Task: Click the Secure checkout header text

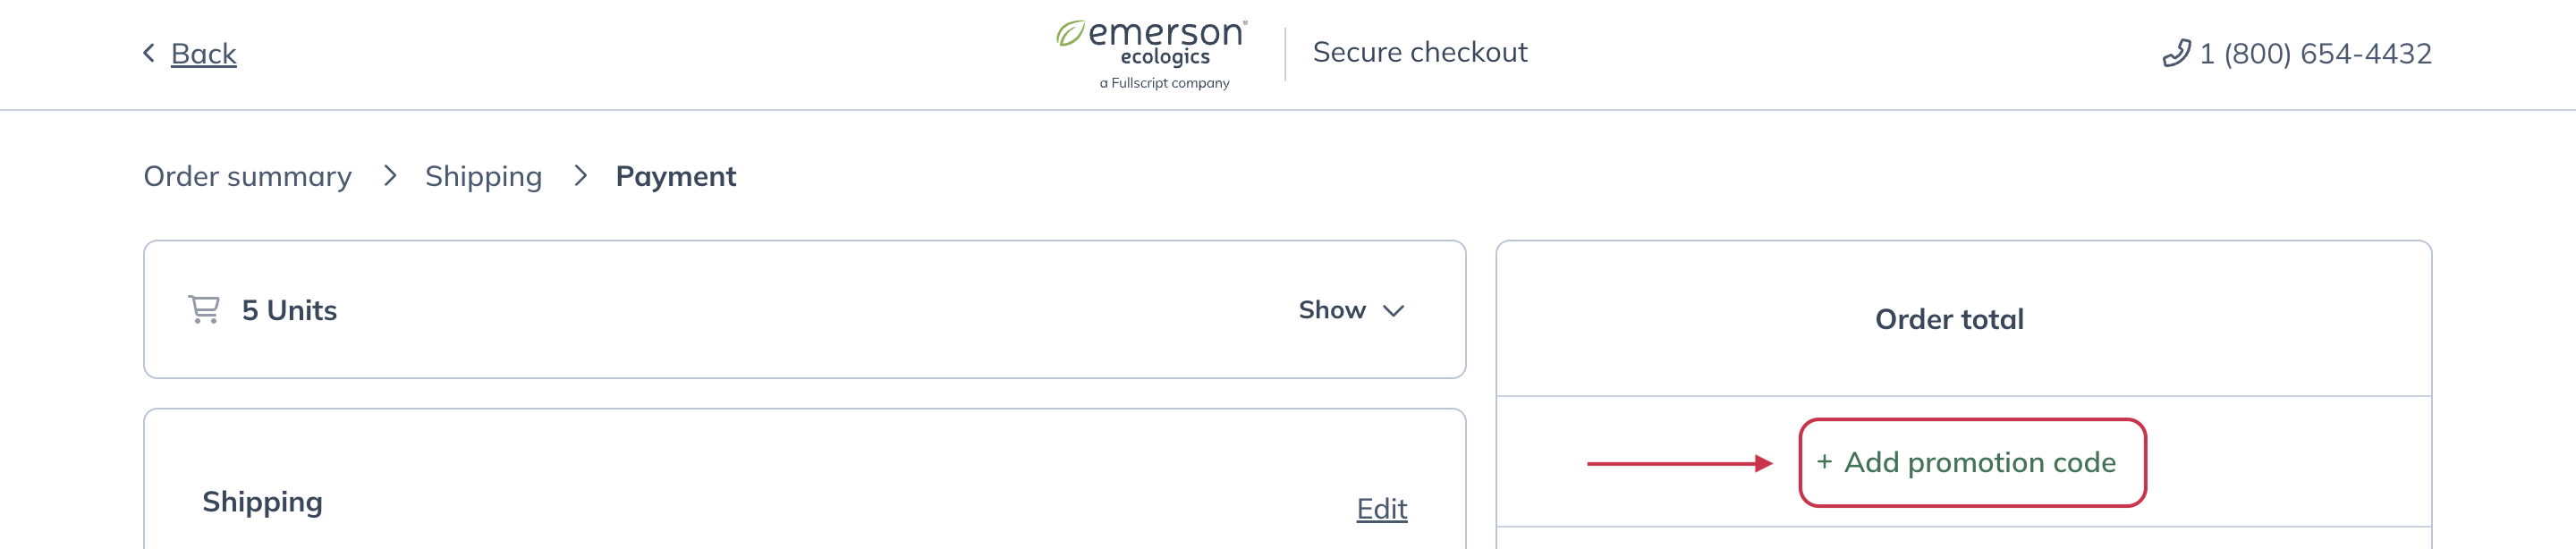Action: pos(1419,53)
